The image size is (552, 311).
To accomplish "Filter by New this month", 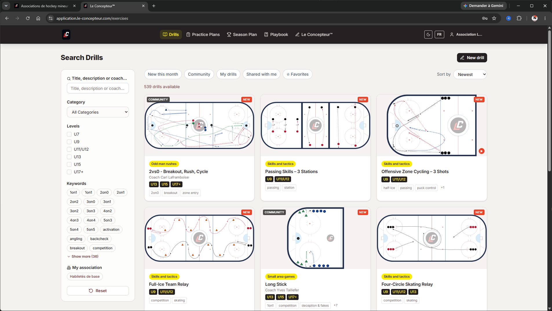I will [163, 74].
